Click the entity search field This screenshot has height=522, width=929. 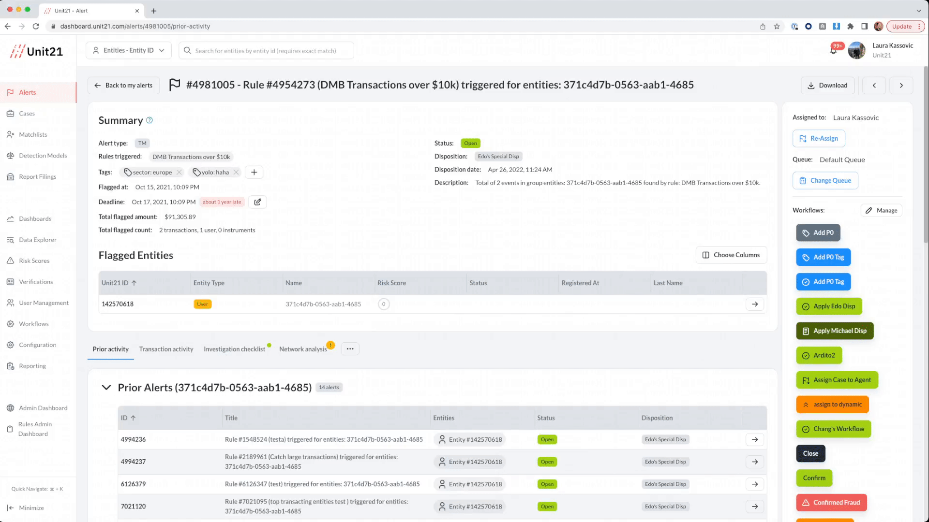266,50
